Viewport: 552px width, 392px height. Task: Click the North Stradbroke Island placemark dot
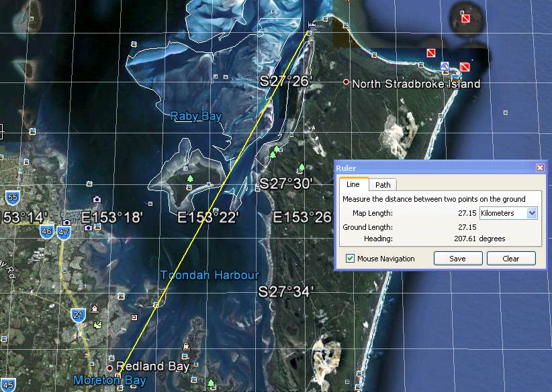pyautogui.click(x=347, y=82)
